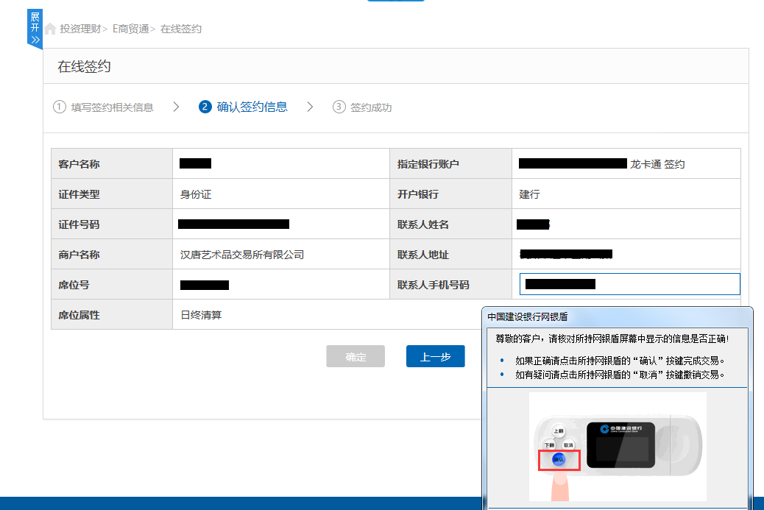Click the 商户名称 label cell
This screenshot has width=764, height=510.
pos(112,255)
